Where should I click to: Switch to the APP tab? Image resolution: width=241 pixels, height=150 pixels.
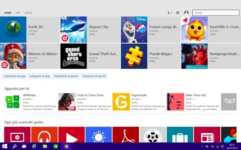[18, 13]
